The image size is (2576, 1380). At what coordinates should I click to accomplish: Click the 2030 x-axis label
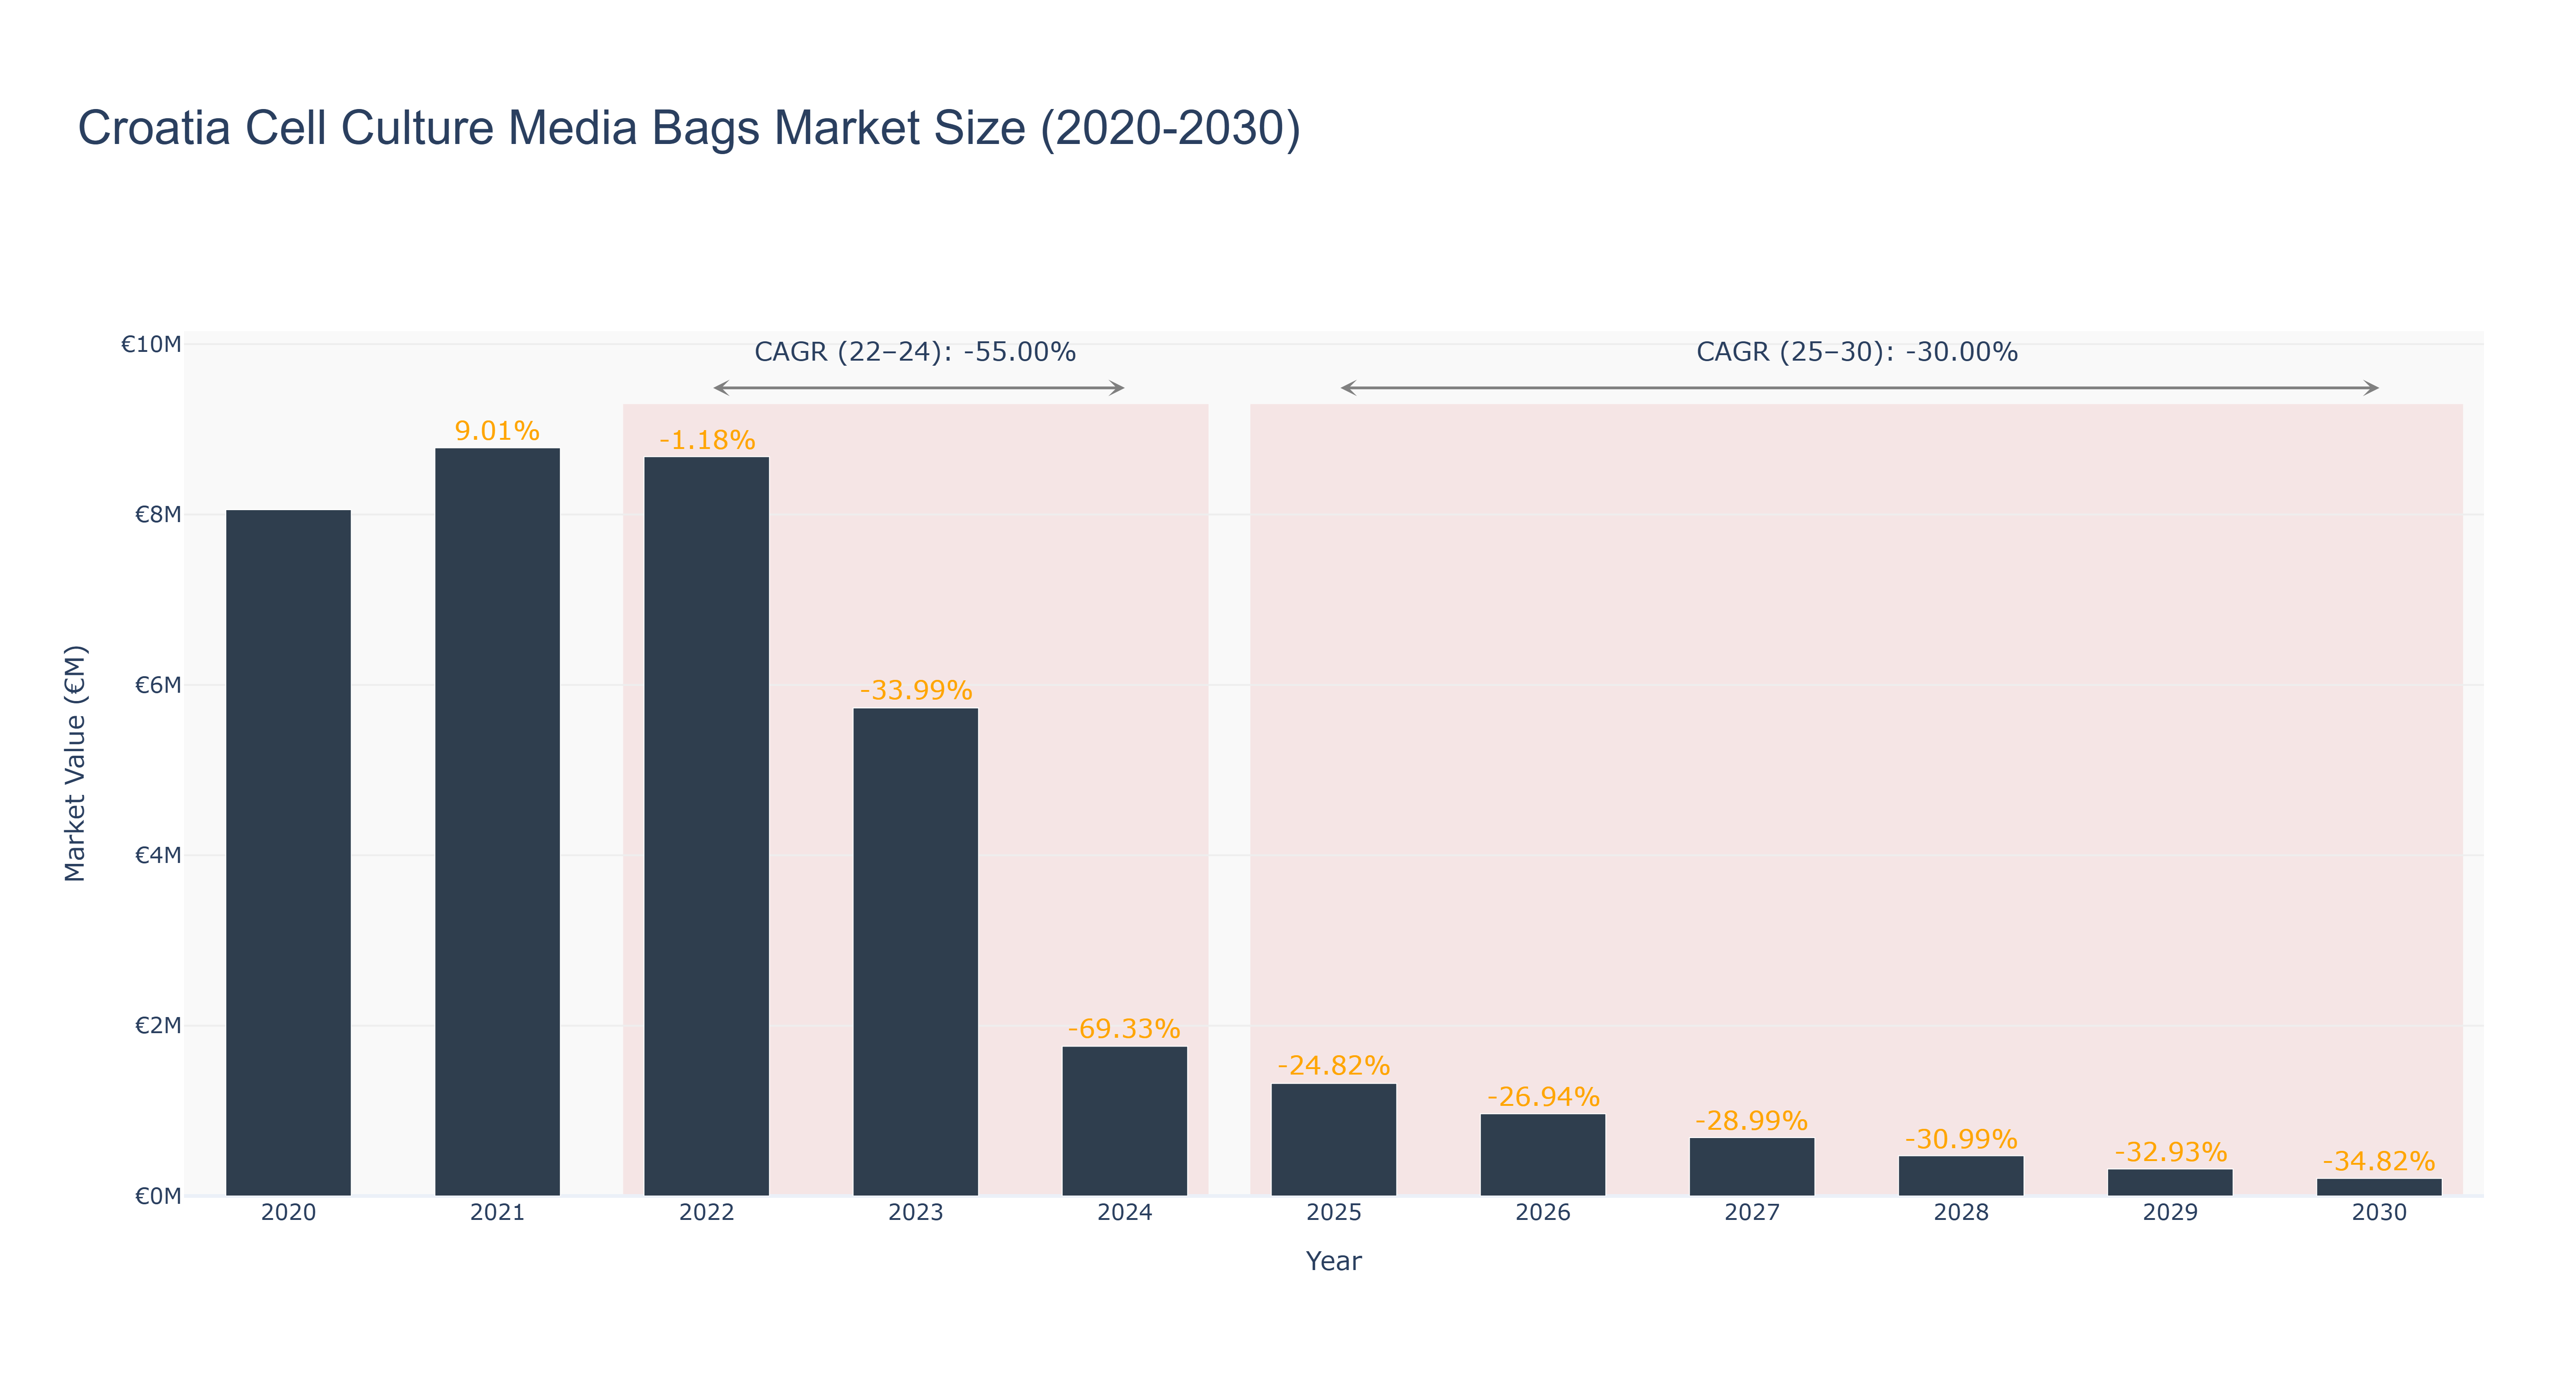click(2379, 1213)
